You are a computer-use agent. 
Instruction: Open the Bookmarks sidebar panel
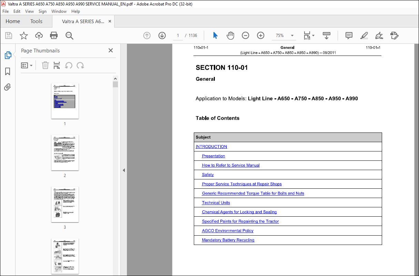tap(8, 71)
